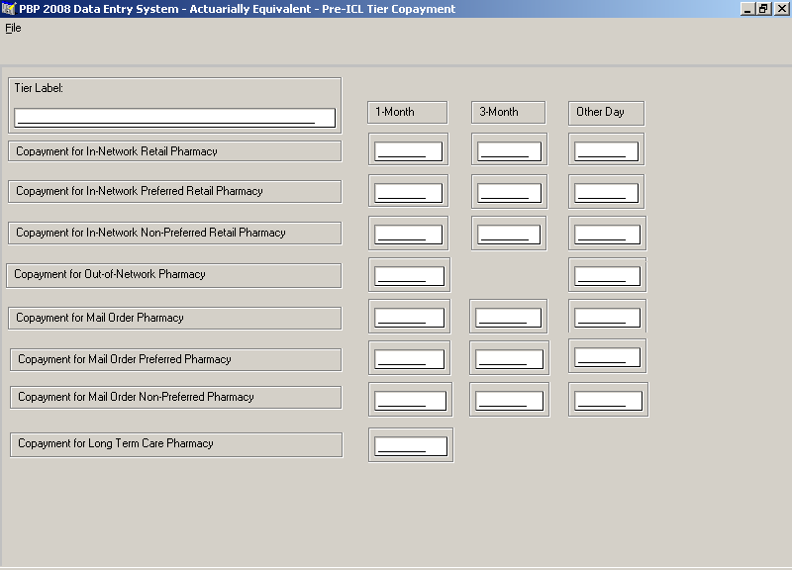Open the File menu
Image resolution: width=792 pixels, height=570 pixels.
13,28
